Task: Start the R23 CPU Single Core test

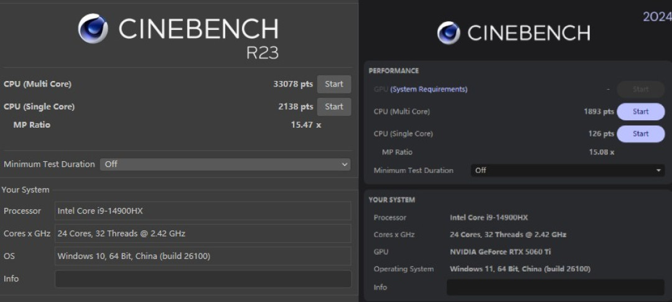Action: click(x=334, y=107)
